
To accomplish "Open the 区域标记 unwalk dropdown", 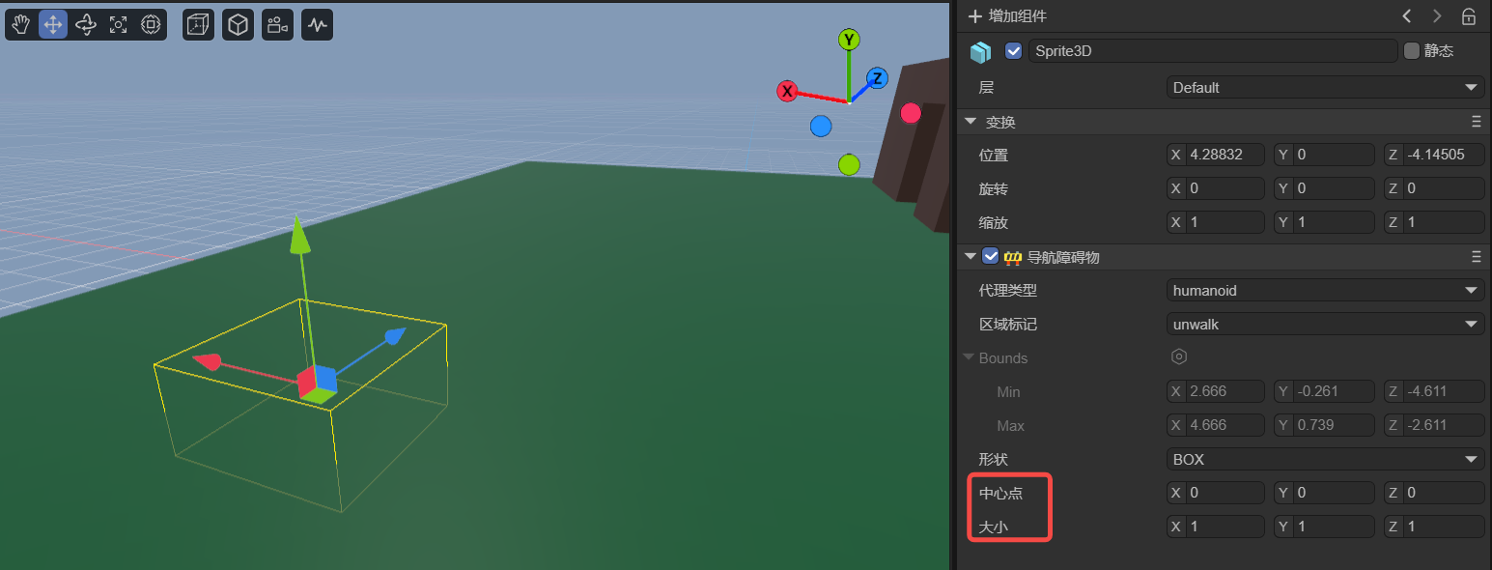I will (1324, 324).
